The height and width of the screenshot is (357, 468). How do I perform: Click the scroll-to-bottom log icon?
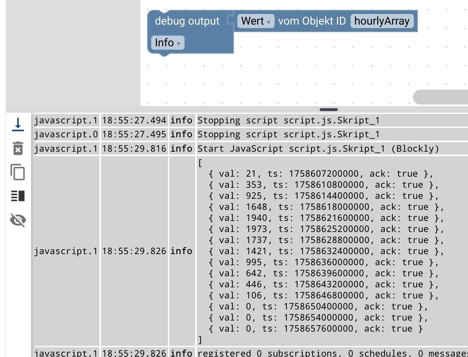pos(18,125)
